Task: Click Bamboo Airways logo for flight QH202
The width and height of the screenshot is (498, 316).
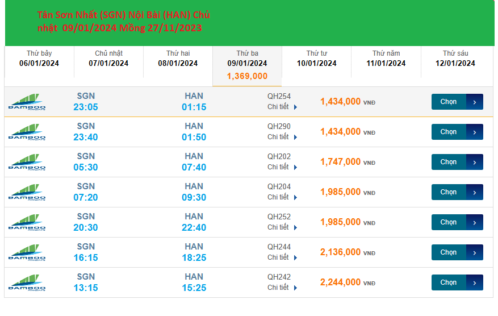Action: (27, 162)
